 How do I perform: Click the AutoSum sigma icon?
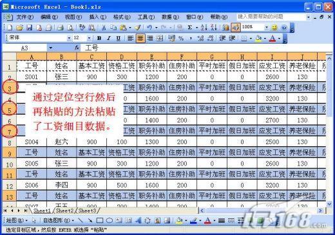pos(190,28)
